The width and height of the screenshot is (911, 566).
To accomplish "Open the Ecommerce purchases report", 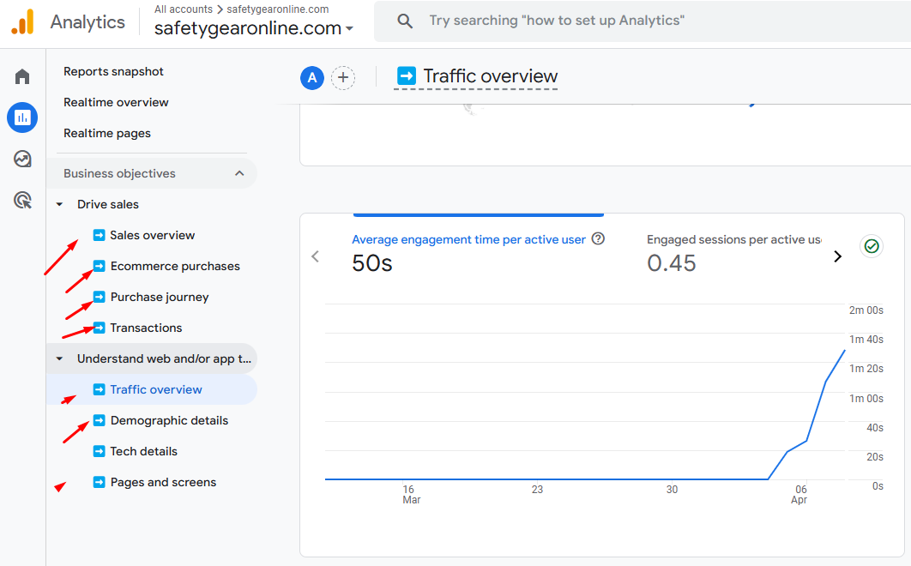I will pyautogui.click(x=175, y=266).
